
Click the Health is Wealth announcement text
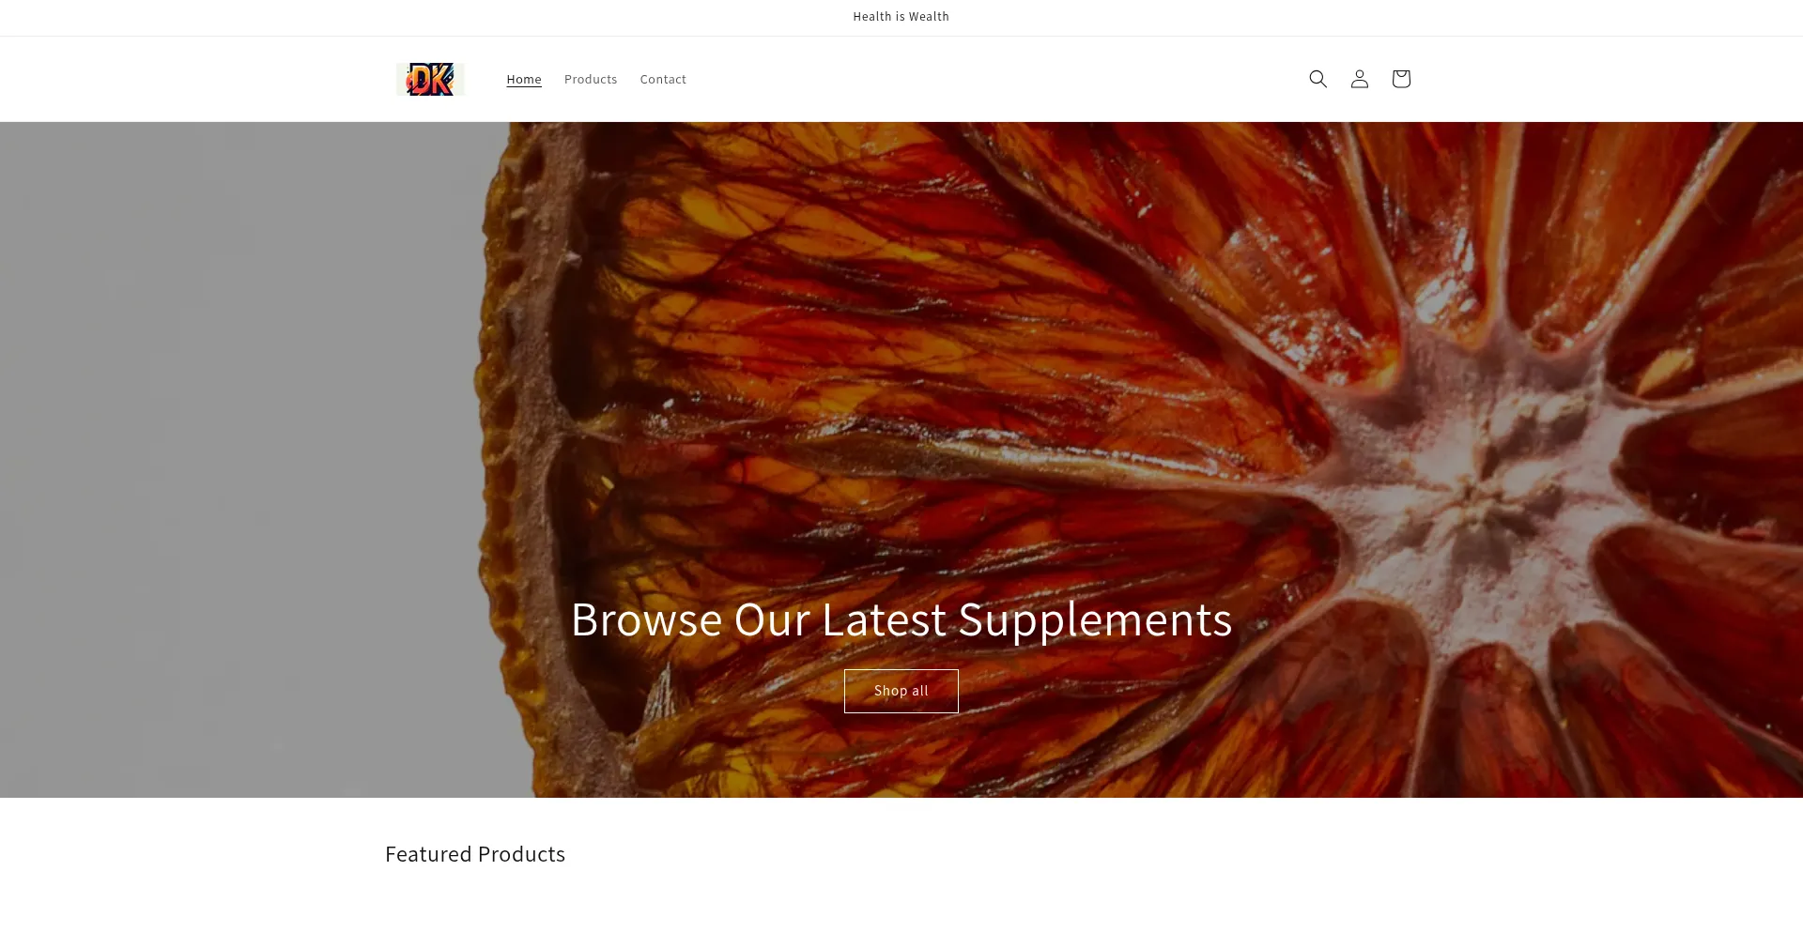(x=901, y=17)
